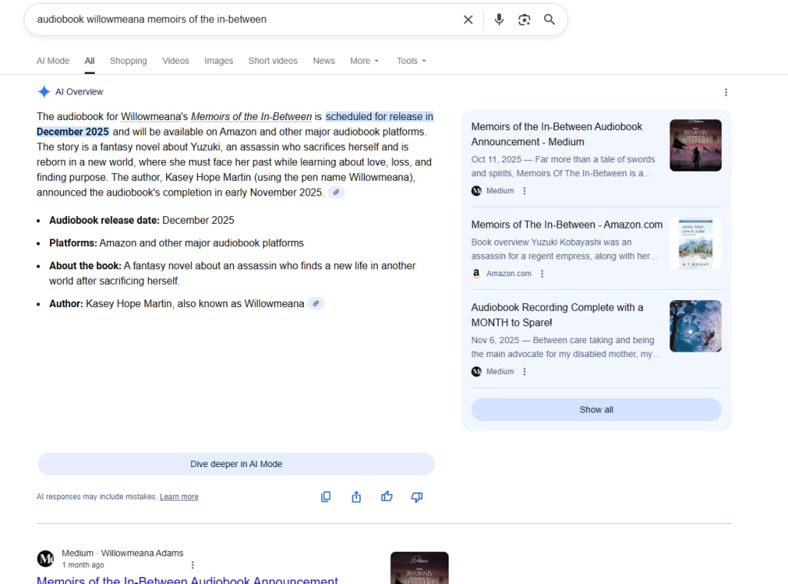Switch to the Short videos tab
788x584 pixels.
pyautogui.click(x=273, y=61)
